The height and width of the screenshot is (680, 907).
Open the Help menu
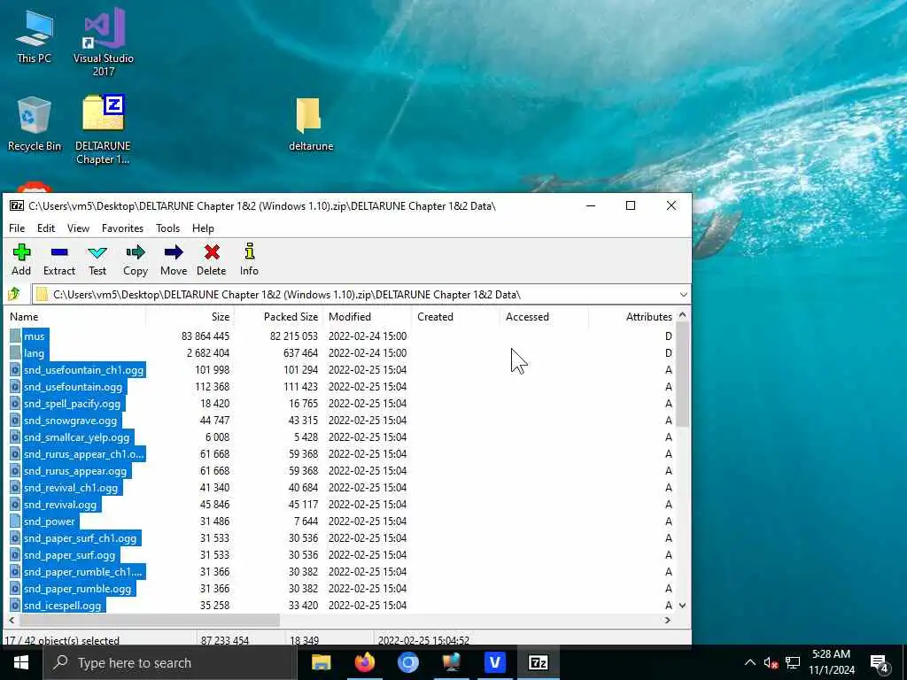(203, 228)
